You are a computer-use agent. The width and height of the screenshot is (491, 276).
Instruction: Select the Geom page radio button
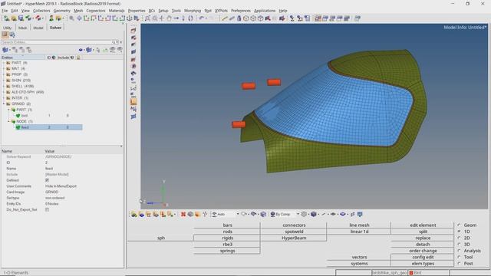[459, 225]
